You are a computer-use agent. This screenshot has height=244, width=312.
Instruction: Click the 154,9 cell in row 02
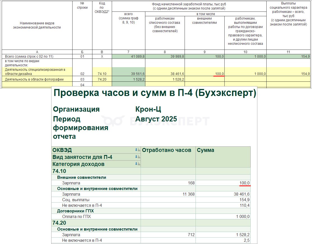point(288,71)
